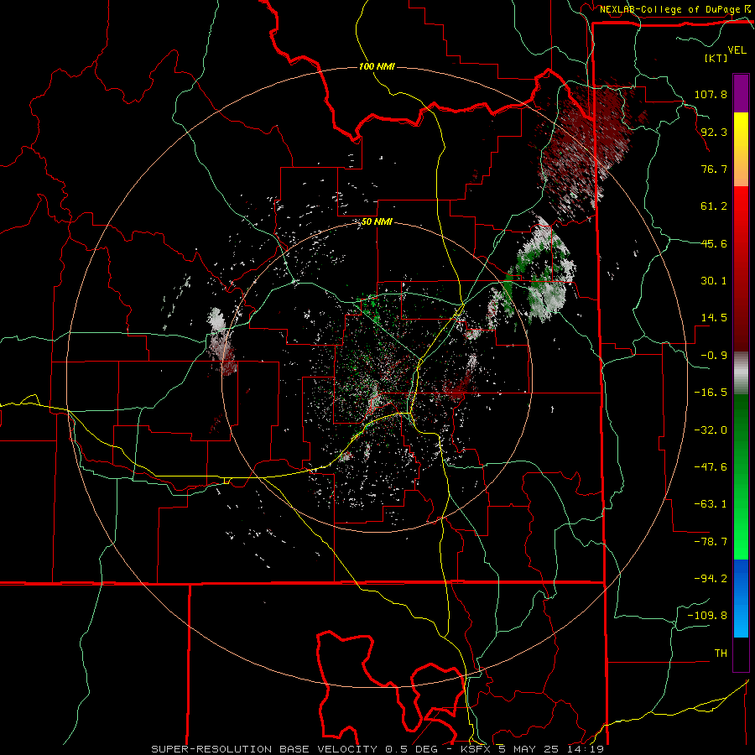The height and width of the screenshot is (755, 755).
Task: Pick the gray near-zero segment of color bar
Action: coord(741,373)
